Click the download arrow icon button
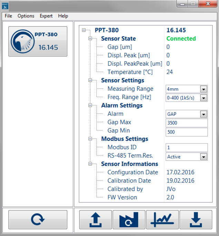This screenshot has width=219, height=236. pos(196,220)
